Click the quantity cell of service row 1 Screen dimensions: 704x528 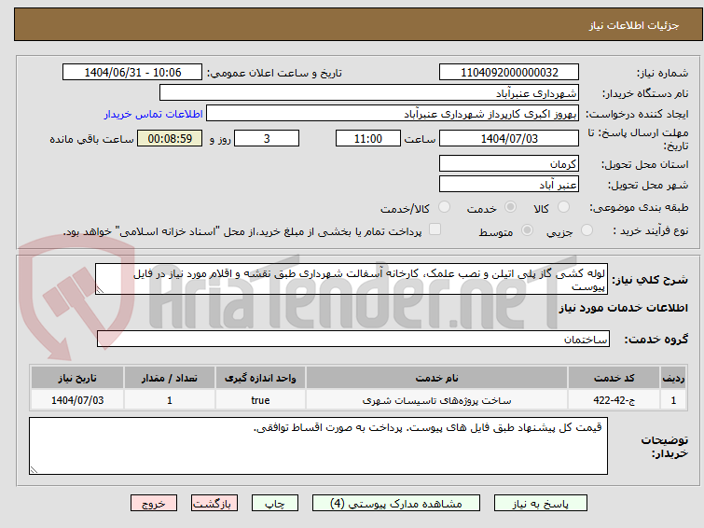[x=170, y=400]
